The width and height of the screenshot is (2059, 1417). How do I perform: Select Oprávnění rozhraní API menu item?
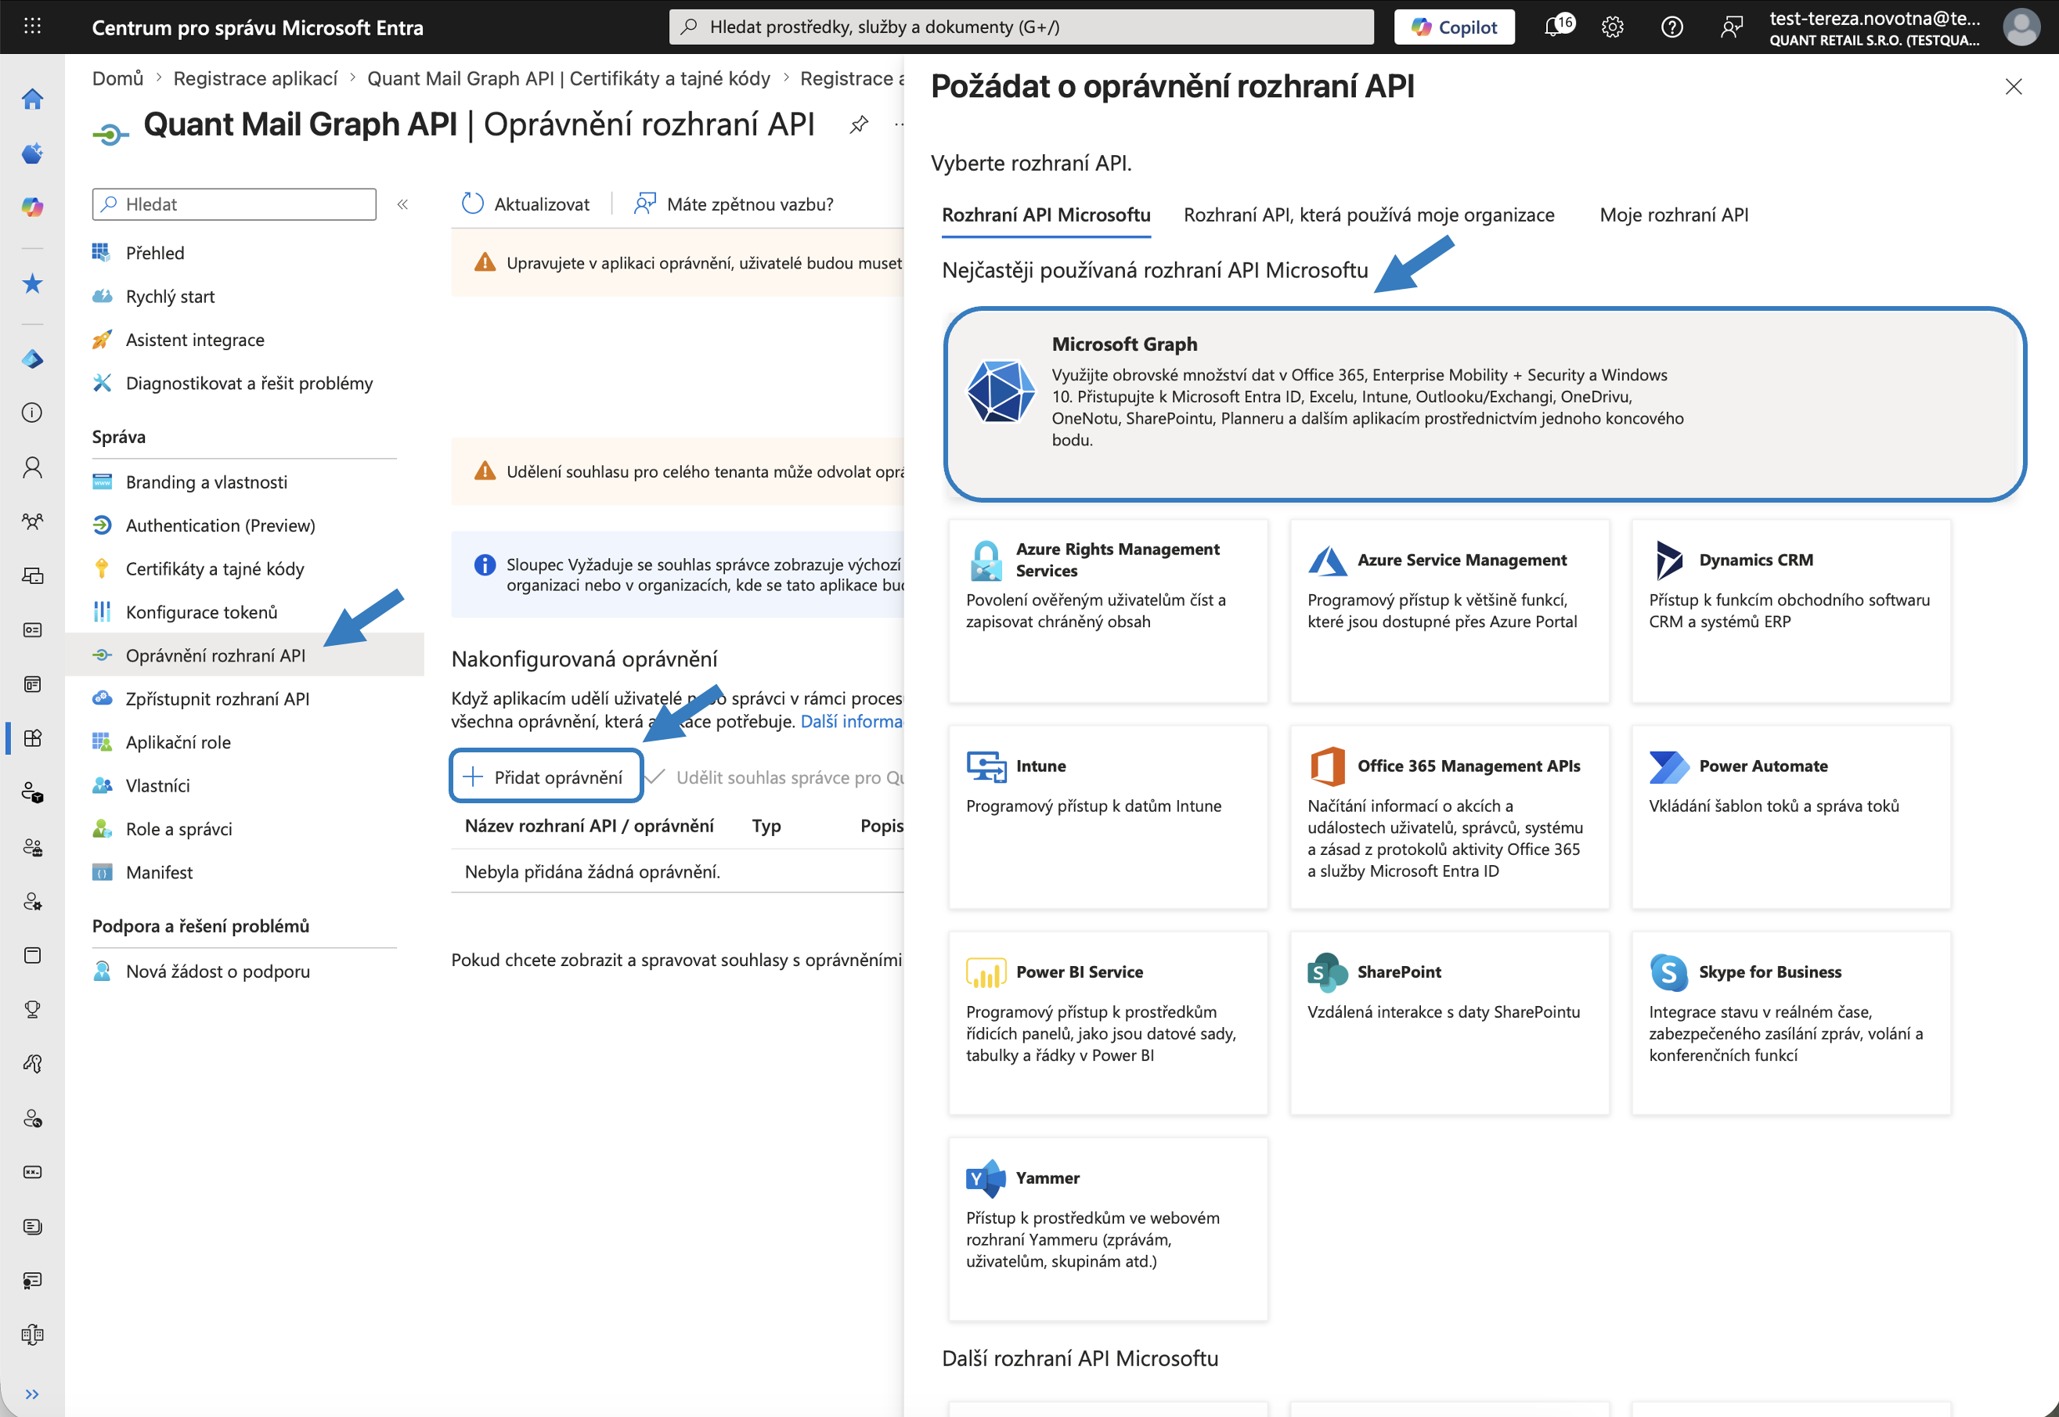pyautogui.click(x=245, y=655)
